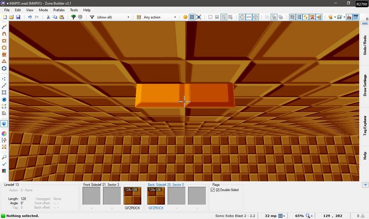Viewport: 369px width, 219px height.
Task: Open the Tag Explorer side panel
Action: pos(364,124)
